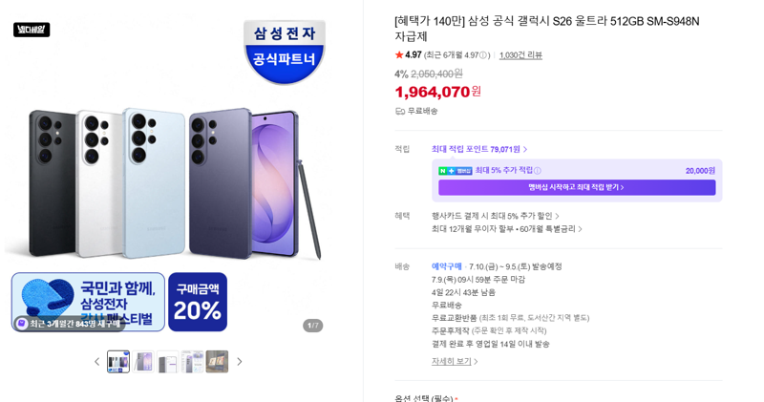
Task: Click the free shipping truck icon
Action: coord(400,111)
